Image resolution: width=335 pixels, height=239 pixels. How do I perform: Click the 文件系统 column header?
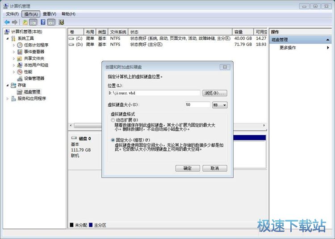tap(118, 32)
